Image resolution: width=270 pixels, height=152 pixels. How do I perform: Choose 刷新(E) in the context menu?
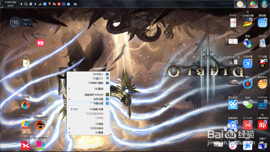(x=88, y=124)
